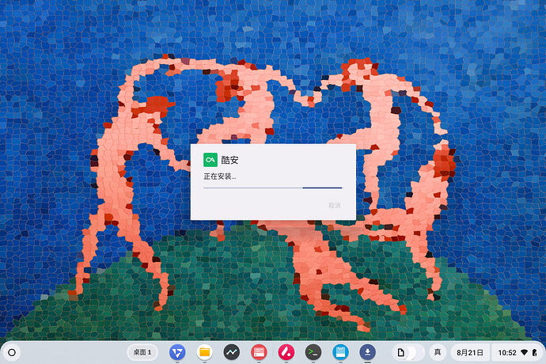The width and height of the screenshot is (546, 364).
Task: Click the installation progress bar
Action: [273, 188]
